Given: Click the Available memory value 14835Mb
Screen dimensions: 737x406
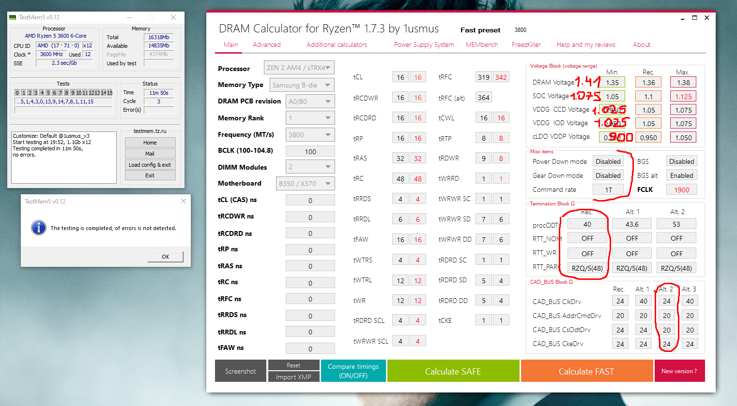Looking at the screenshot, I should click(x=159, y=46).
